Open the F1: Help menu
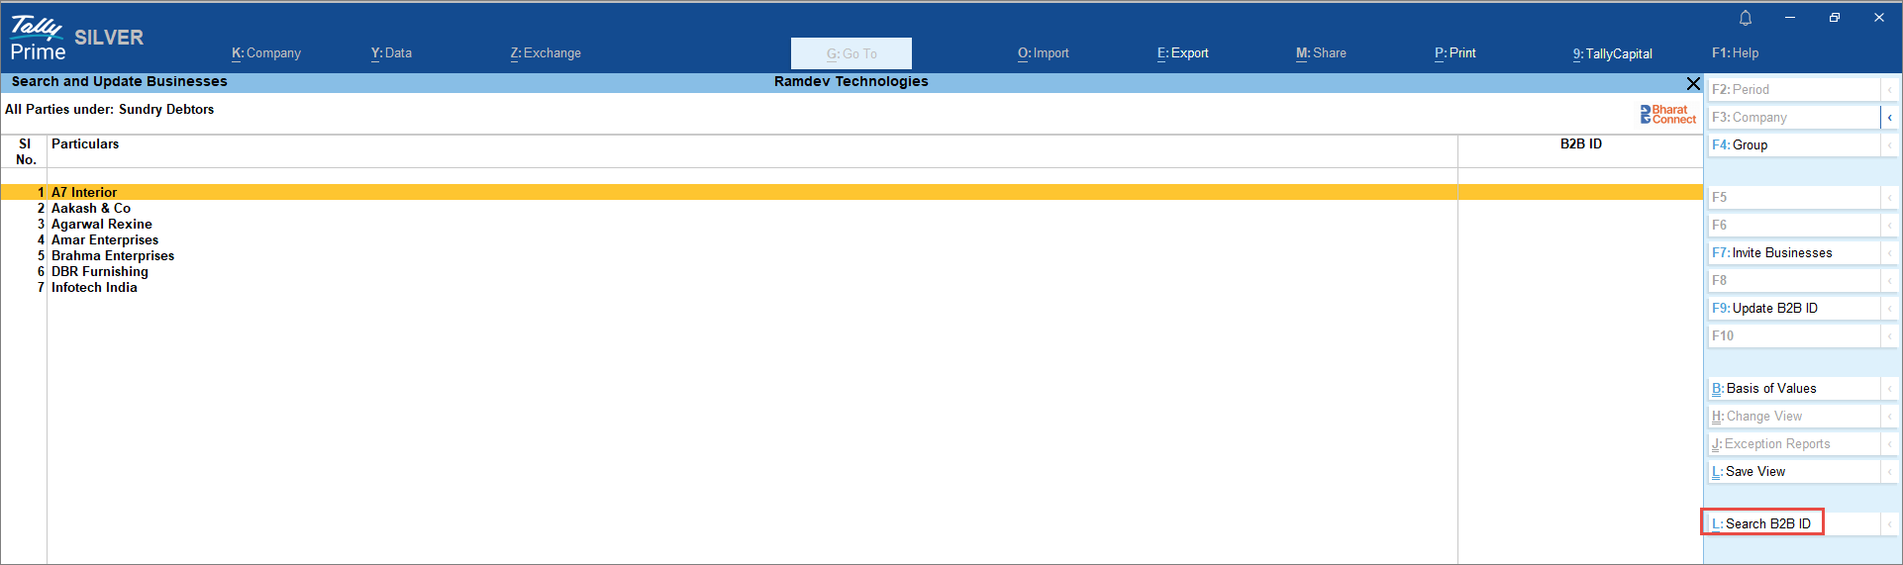The image size is (1903, 565). point(1735,53)
